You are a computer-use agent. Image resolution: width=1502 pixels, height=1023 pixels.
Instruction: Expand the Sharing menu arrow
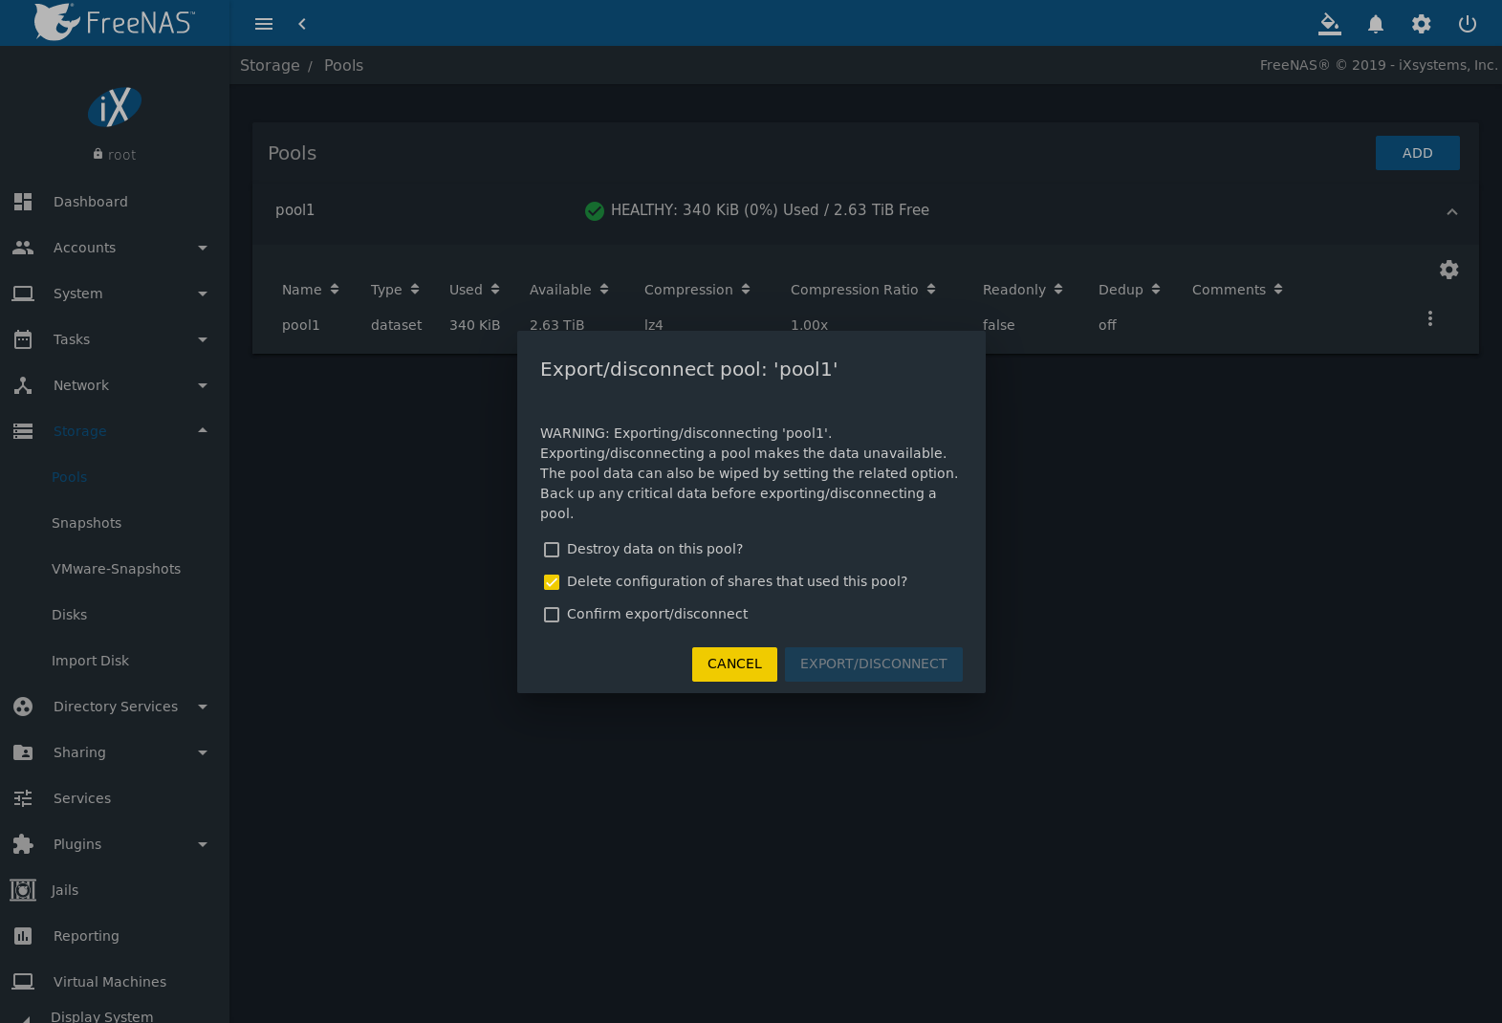203,753
